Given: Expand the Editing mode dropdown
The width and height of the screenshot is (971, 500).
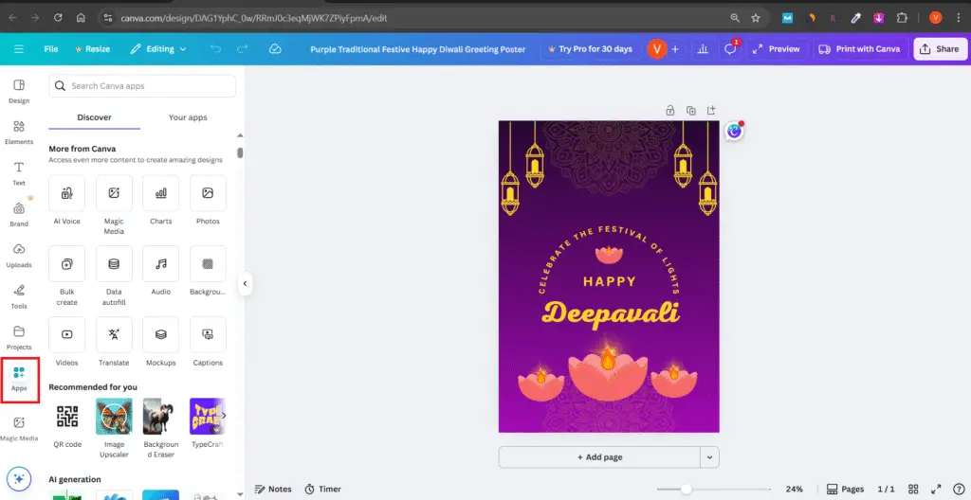Looking at the screenshot, I should click(158, 49).
